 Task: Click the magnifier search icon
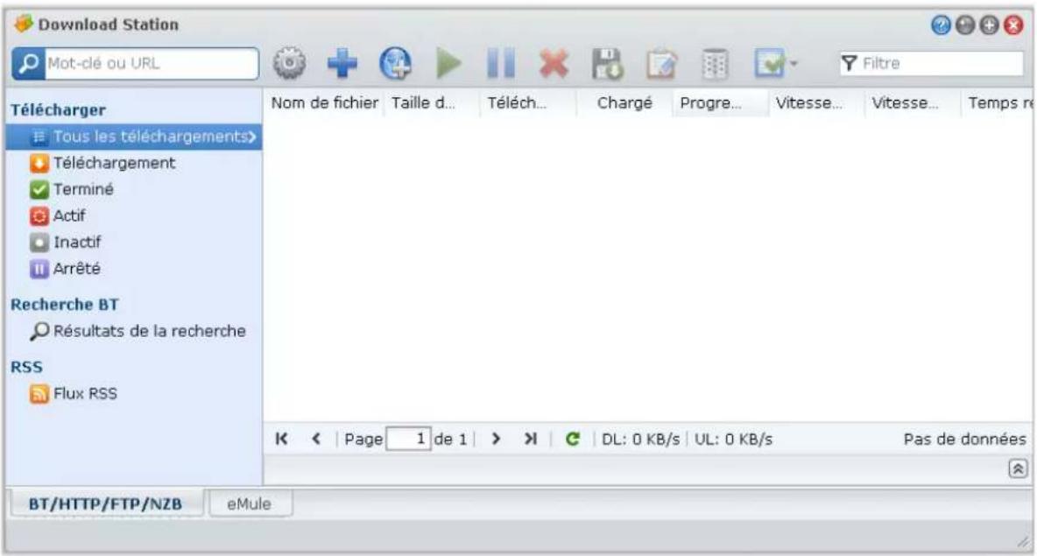tap(28, 63)
